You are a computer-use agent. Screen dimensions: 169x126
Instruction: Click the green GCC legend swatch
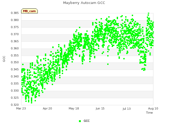[x=80, y=121]
